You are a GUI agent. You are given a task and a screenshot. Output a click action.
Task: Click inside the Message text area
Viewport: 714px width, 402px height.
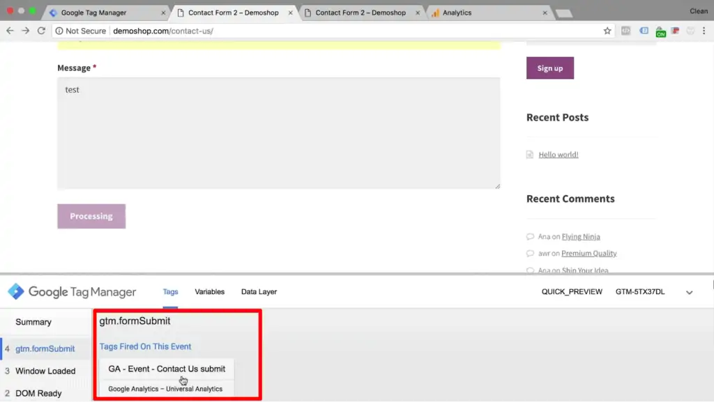click(279, 132)
